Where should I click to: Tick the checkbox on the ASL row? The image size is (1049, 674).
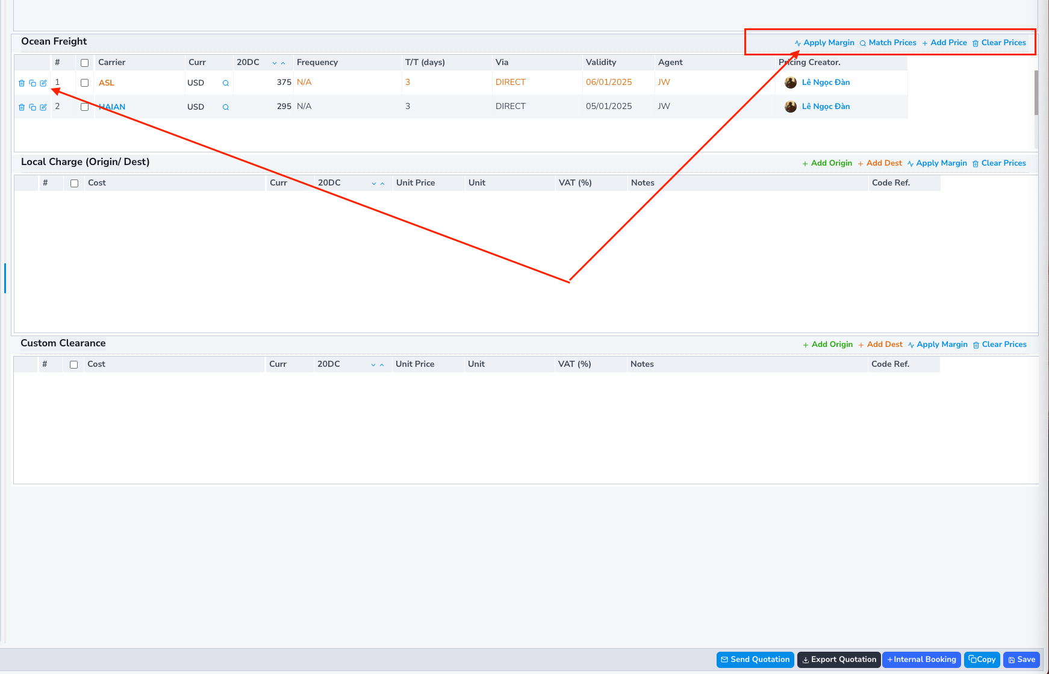click(84, 83)
